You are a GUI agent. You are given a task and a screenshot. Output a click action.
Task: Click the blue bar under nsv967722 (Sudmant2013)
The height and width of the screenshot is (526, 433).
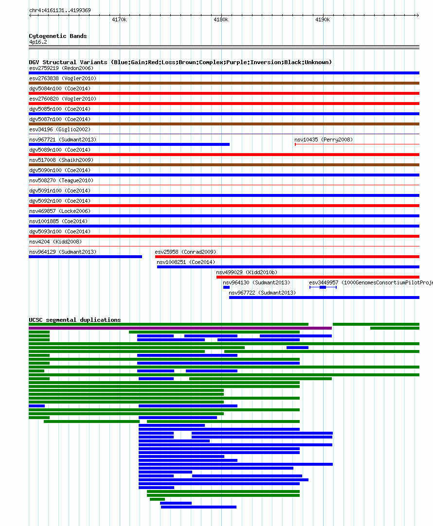point(324,298)
